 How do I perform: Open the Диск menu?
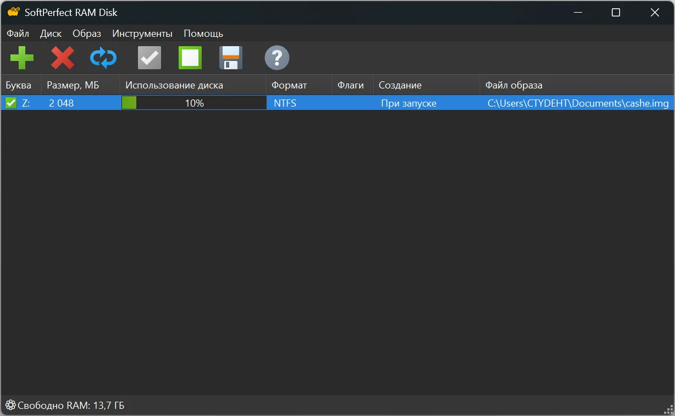(51, 34)
